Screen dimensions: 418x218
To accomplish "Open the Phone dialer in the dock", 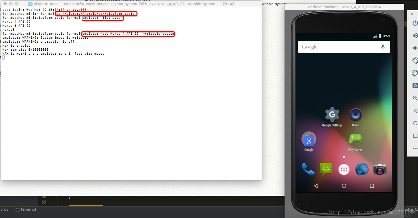I will [x=308, y=169].
